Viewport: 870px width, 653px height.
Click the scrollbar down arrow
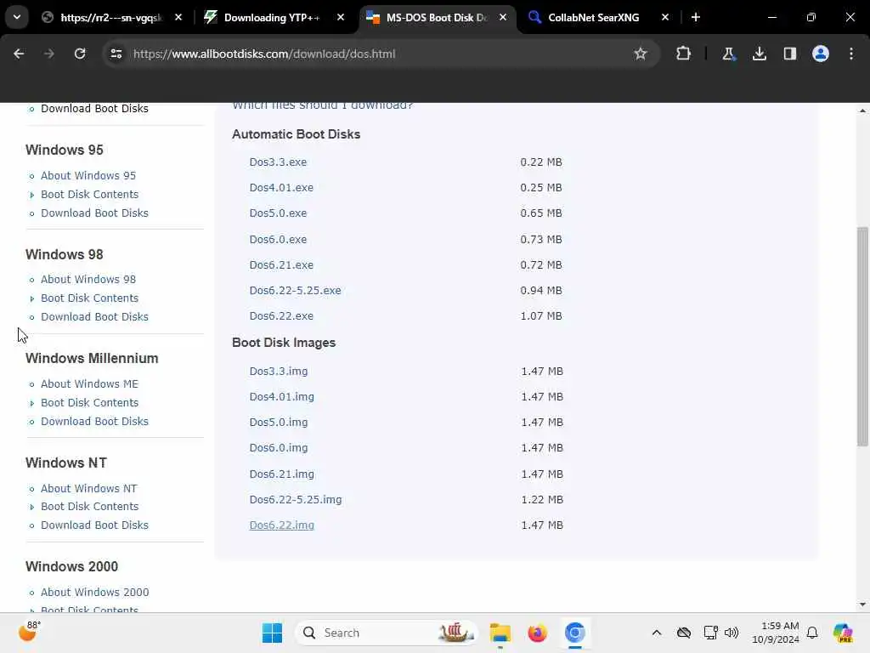coord(862,605)
